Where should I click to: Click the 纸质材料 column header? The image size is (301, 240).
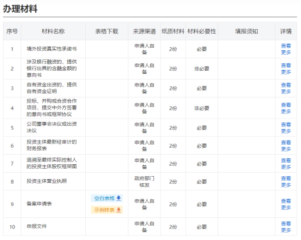[173, 31]
